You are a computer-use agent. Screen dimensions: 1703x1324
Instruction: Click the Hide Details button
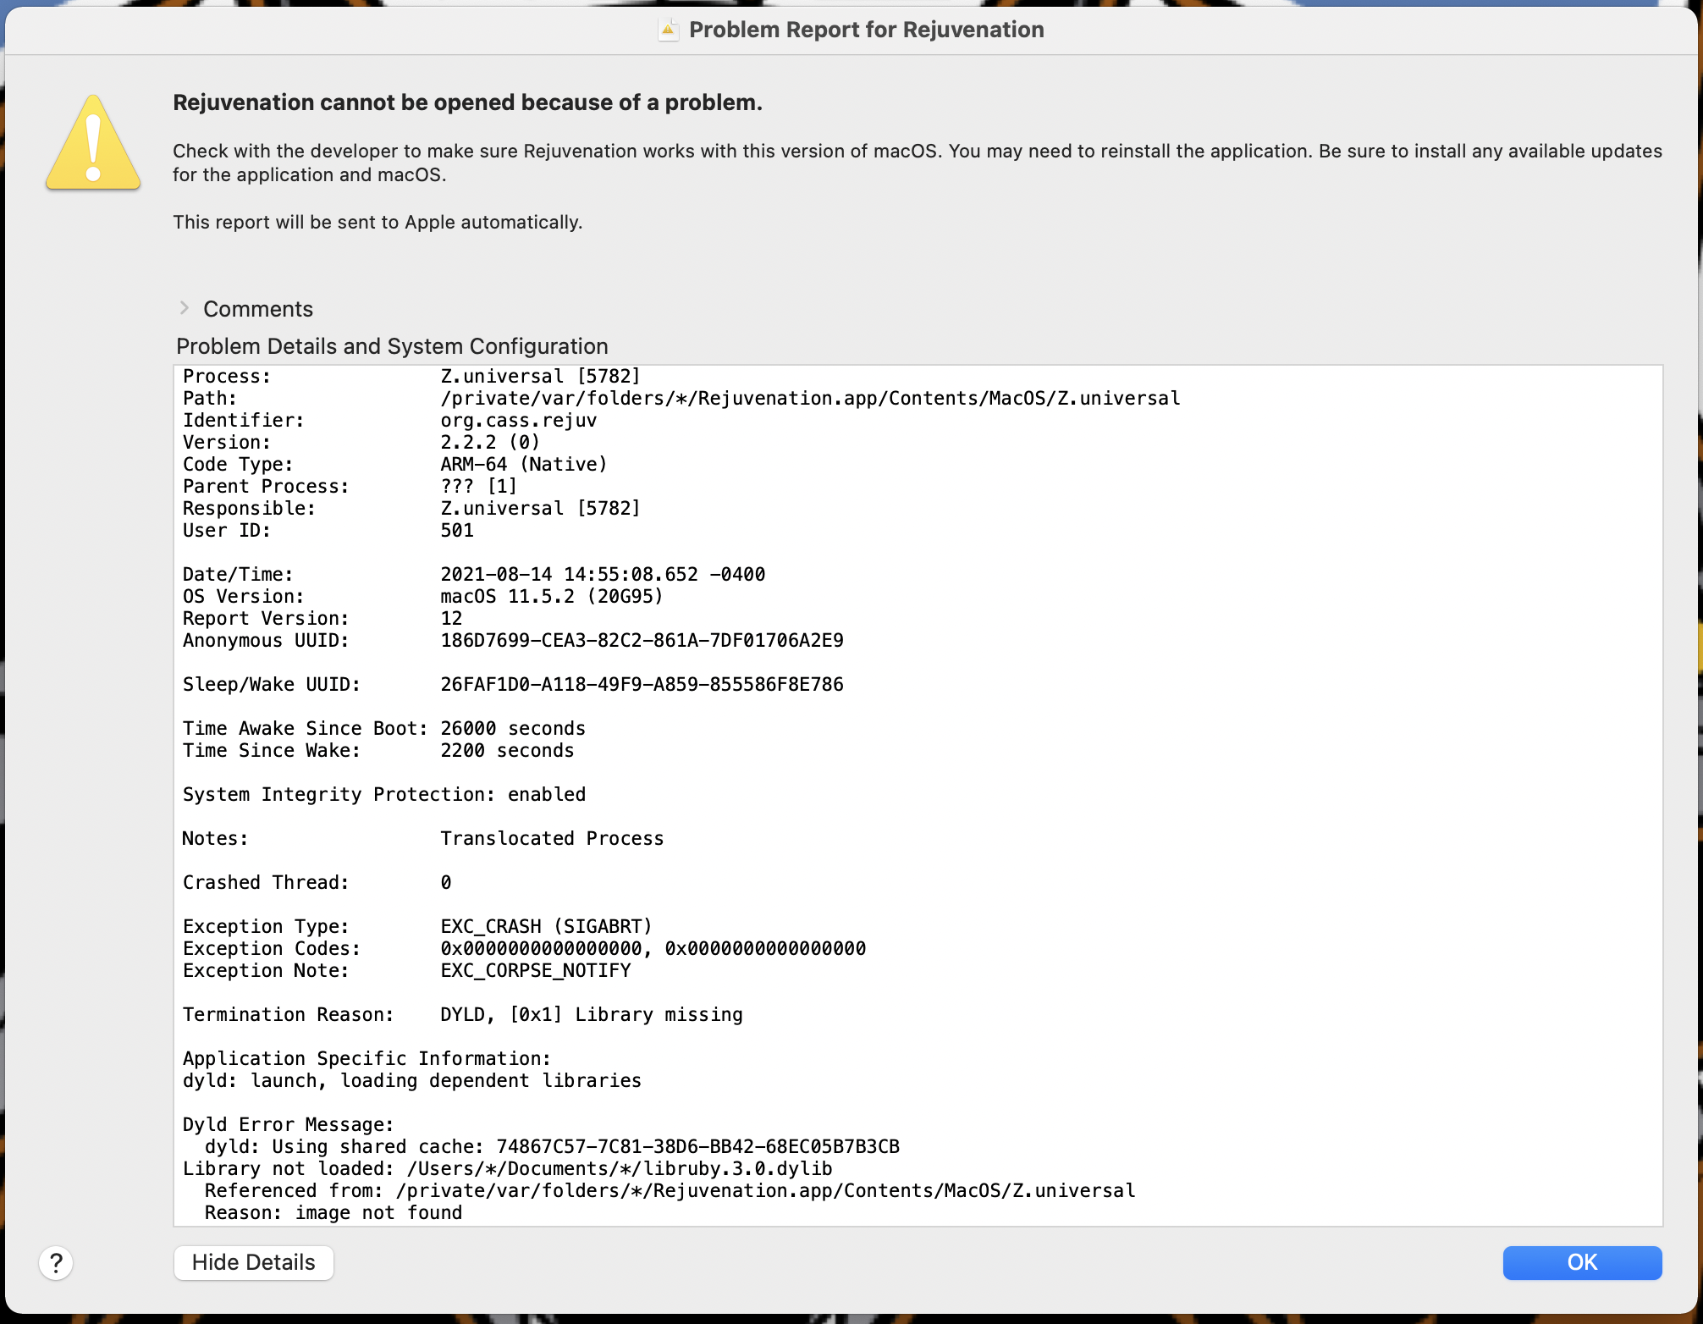coord(253,1262)
